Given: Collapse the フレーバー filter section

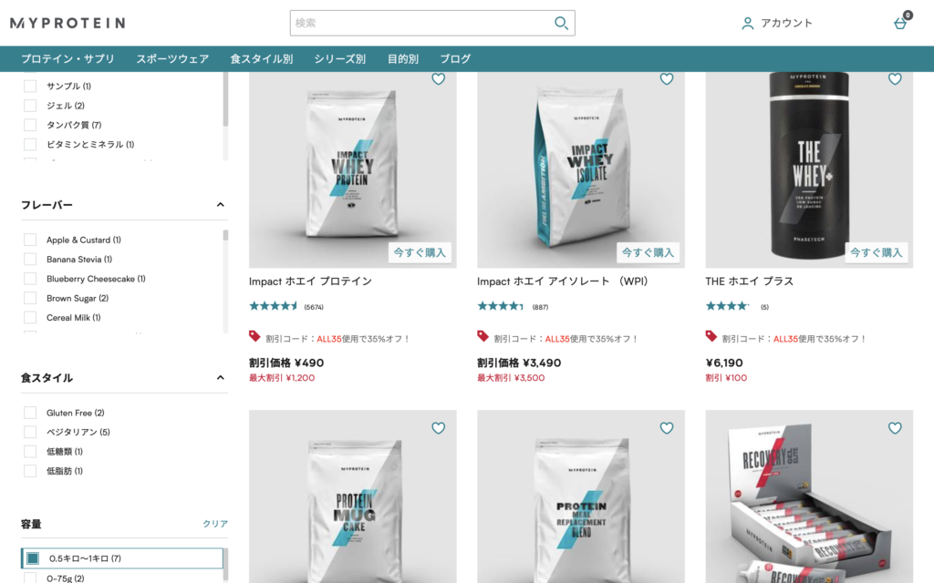Looking at the screenshot, I should coord(221,205).
